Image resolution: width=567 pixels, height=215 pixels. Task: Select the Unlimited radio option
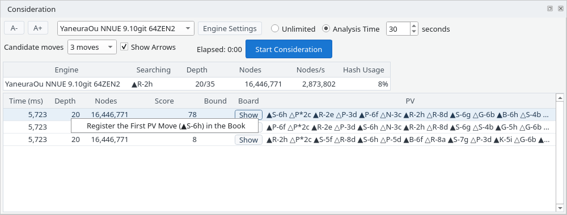pos(293,29)
